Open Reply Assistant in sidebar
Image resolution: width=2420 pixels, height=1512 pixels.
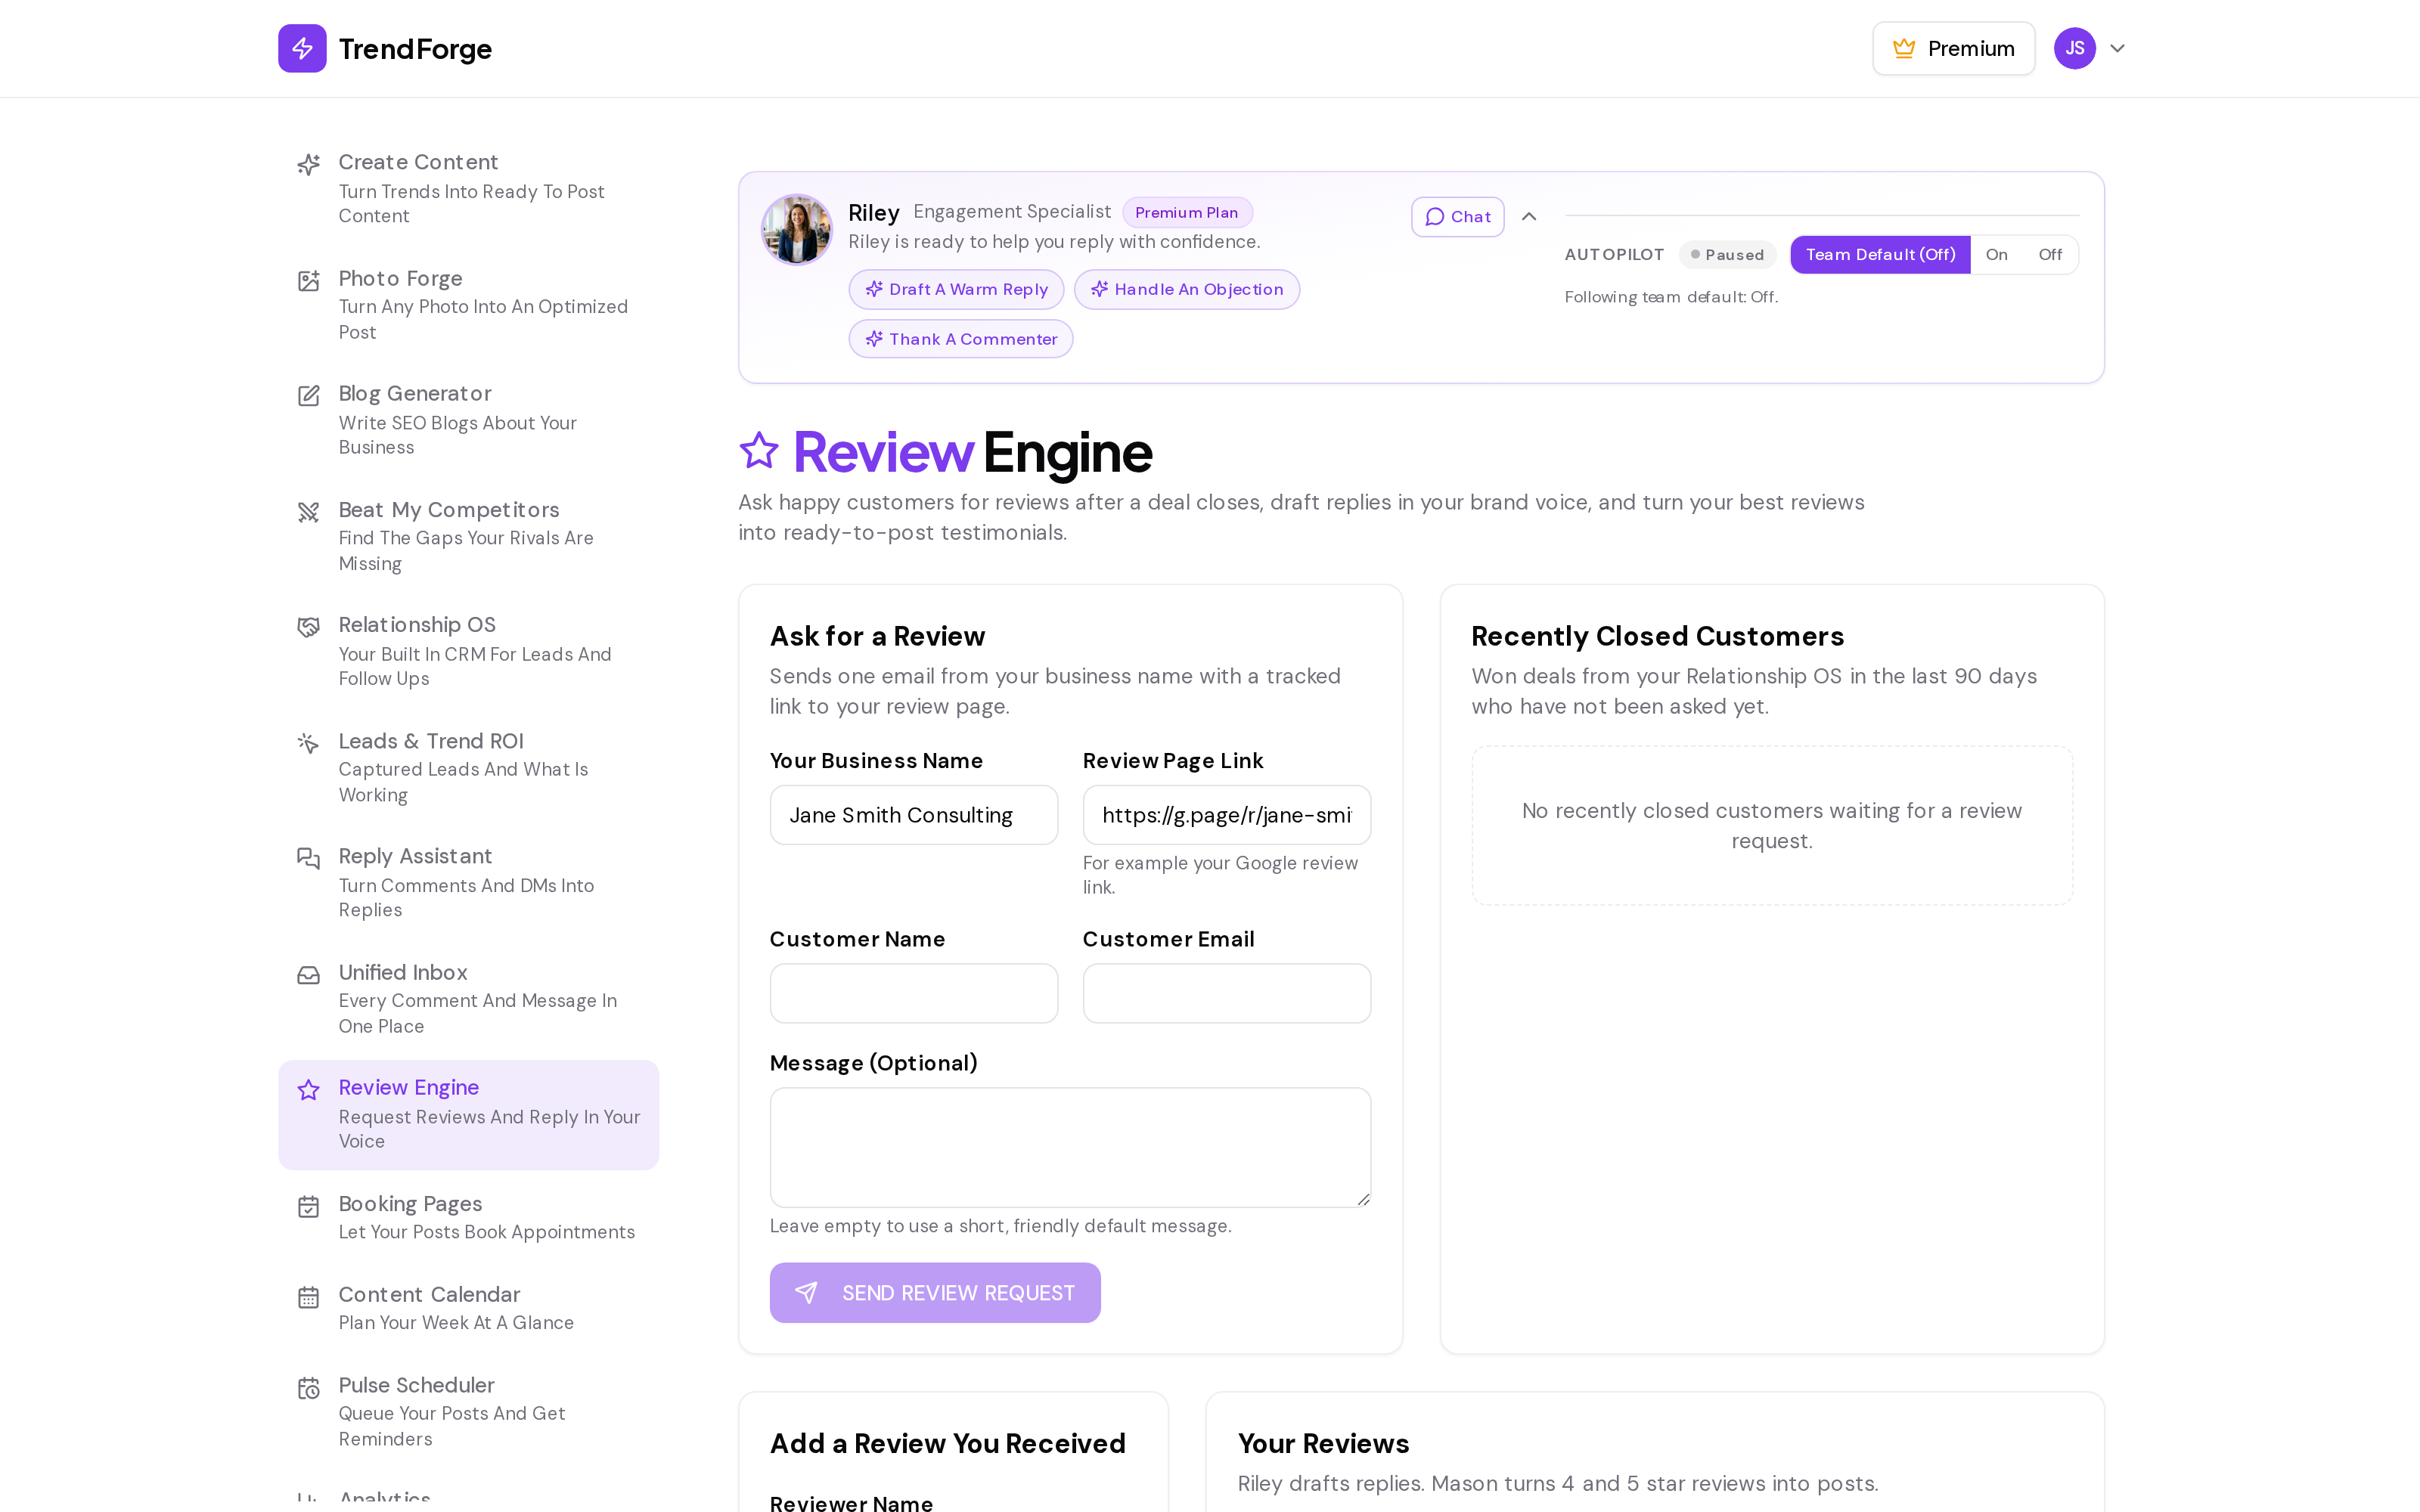pos(468,882)
